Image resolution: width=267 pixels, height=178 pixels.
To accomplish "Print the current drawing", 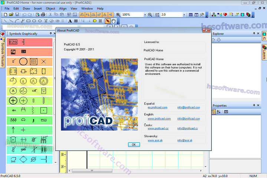I will [x=43, y=15].
